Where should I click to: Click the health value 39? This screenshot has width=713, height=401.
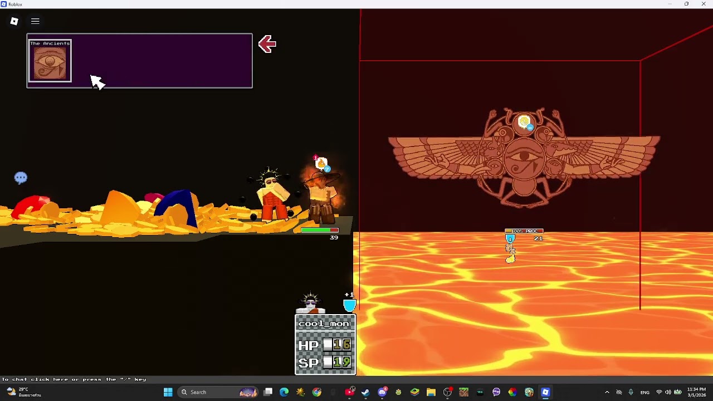tap(334, 238)
